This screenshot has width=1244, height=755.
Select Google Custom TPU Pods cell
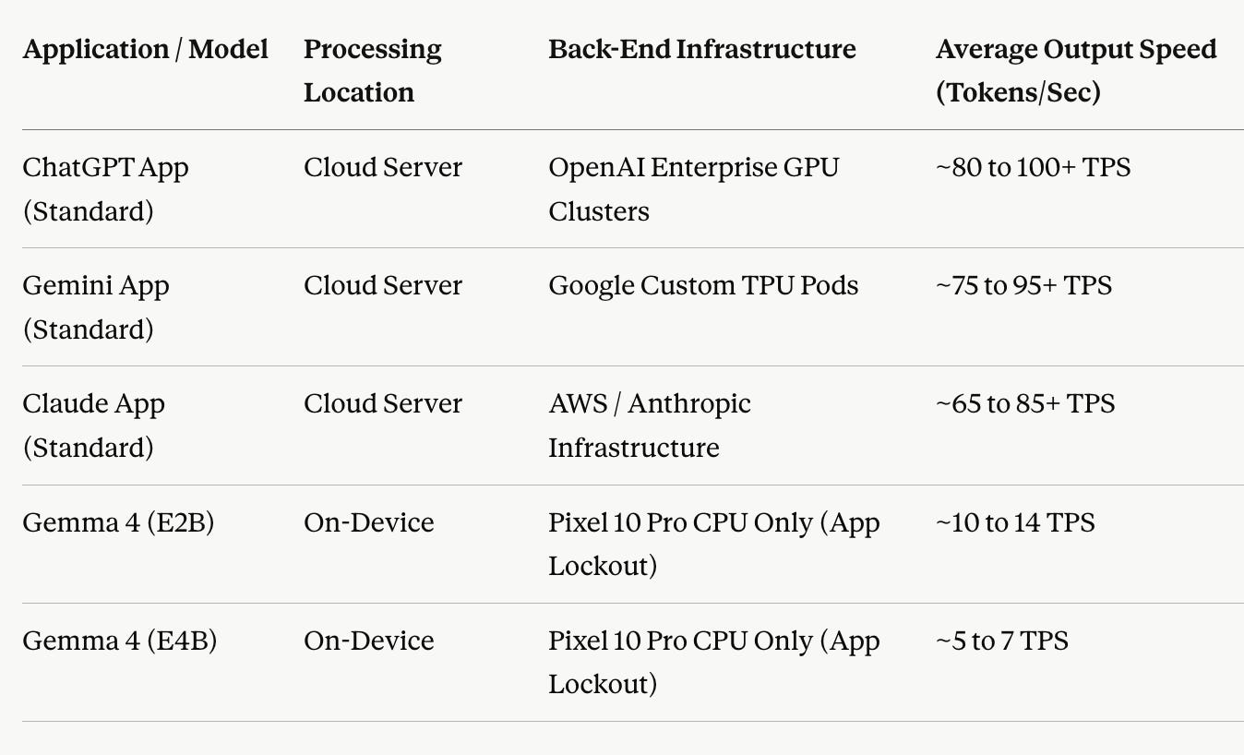[703, 285]
